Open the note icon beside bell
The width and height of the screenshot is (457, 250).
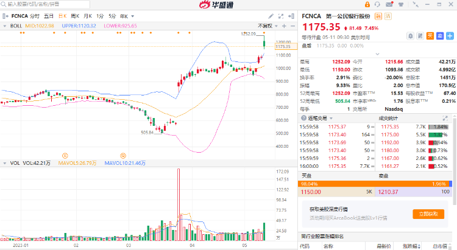point(420,36)
